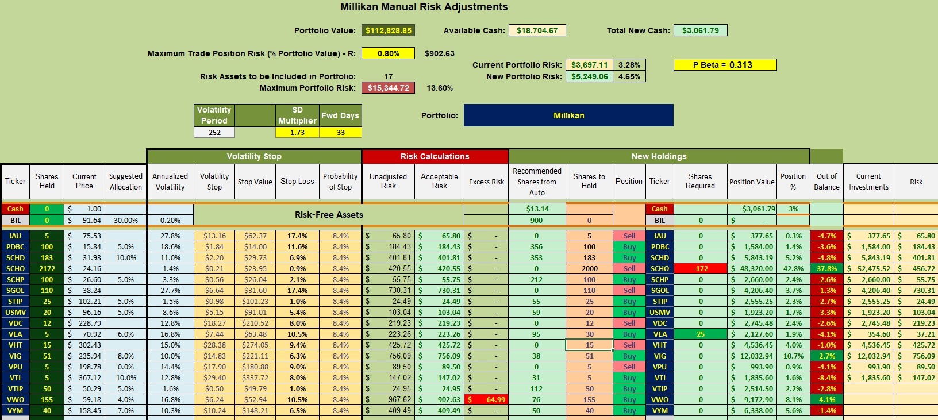938x420 pixels.
Task: Select IAU Sell position cell
Action: tap(629, 236)
